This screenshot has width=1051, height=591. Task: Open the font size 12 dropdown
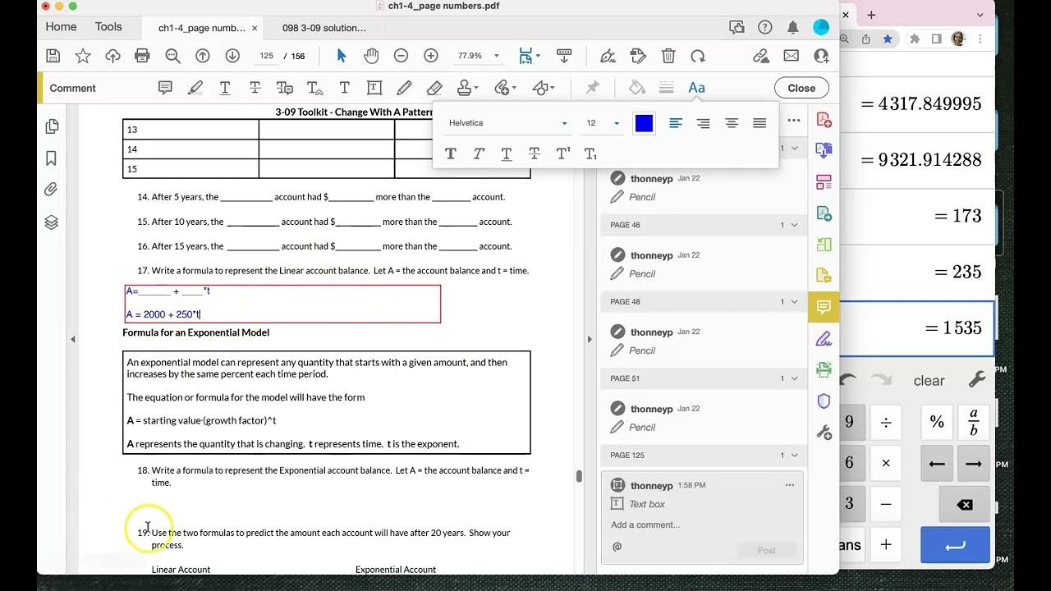pos(602,123)
